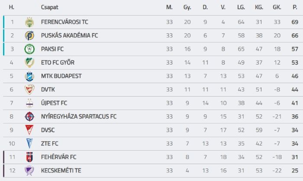Click the Csapat column header

[x=49, y=7]
